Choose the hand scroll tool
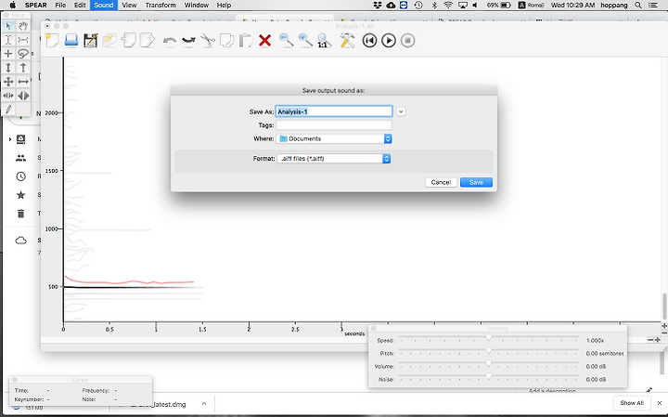Screen dimensions: 668x417 click(23, 26)
